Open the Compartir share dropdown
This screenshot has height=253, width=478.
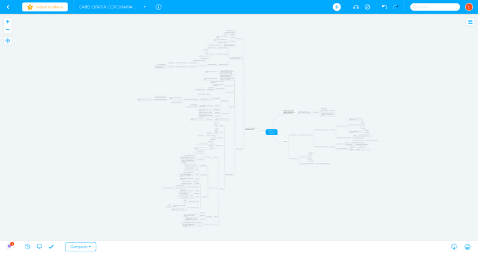point(81,247)
